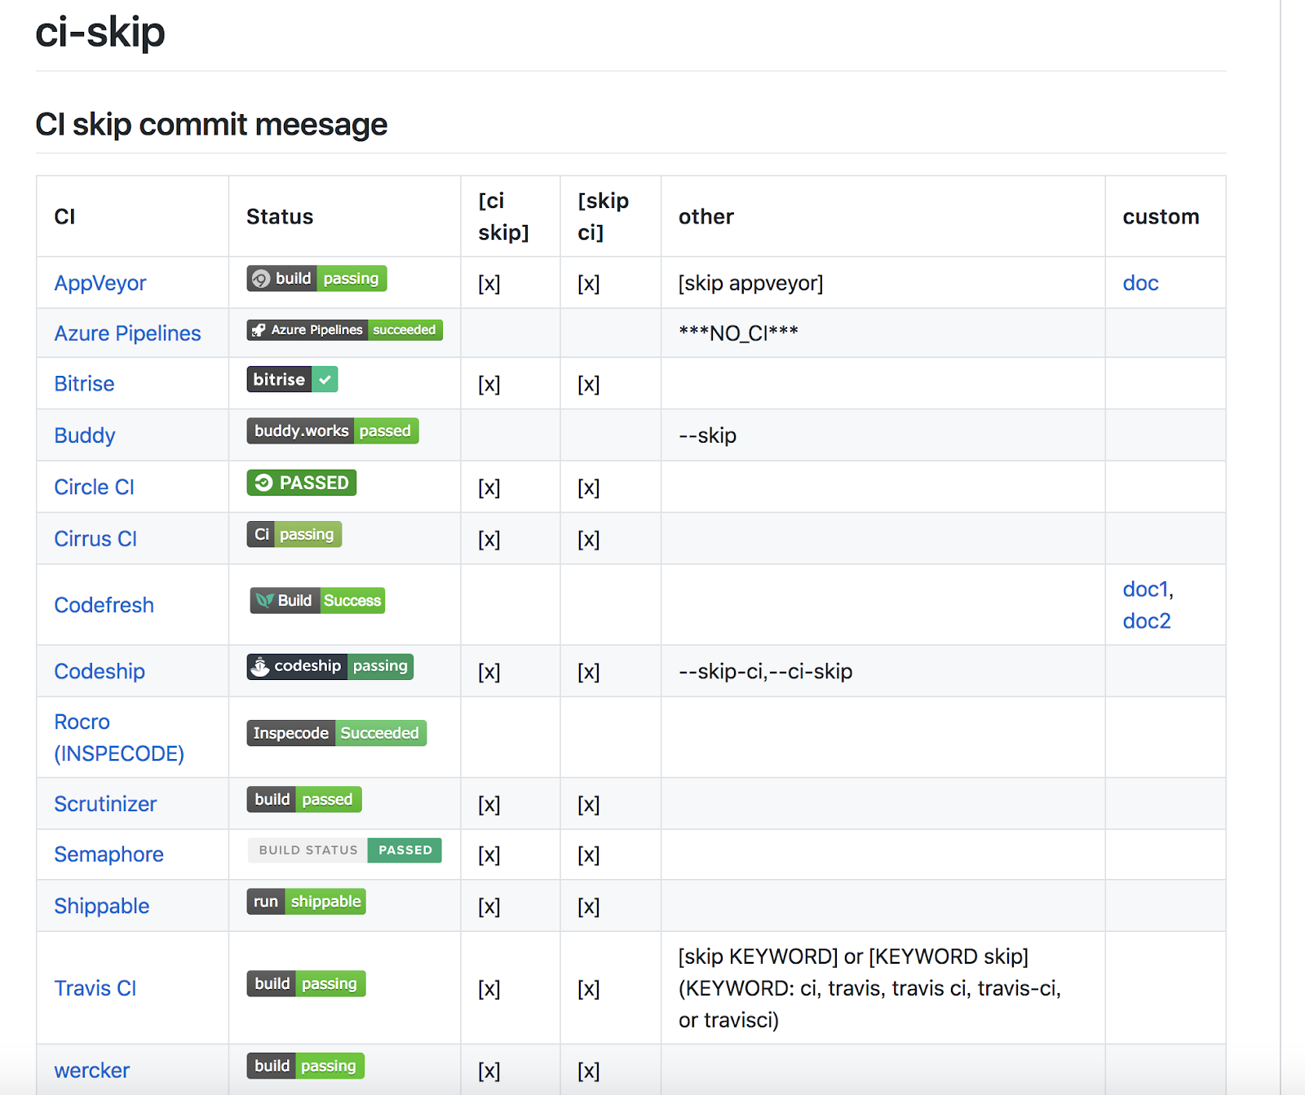Click the Codefresh Build Success badge
The width and height of the screenshot is (1305, 1095).
317,601
